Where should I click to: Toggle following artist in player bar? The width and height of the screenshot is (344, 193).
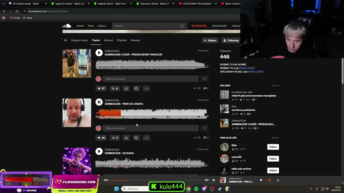pos(270,180)
